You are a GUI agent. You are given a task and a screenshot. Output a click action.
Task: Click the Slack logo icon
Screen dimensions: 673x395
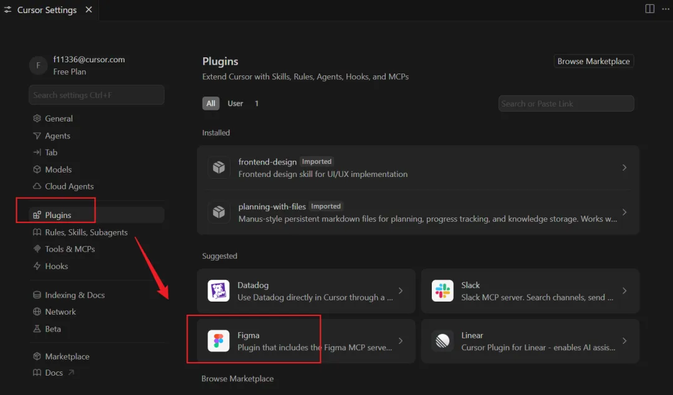coord(442,291)
